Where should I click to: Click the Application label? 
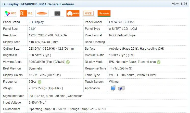92,88
